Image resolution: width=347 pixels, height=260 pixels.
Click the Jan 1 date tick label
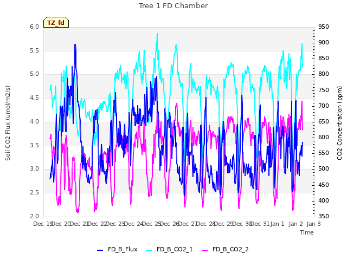277,224
